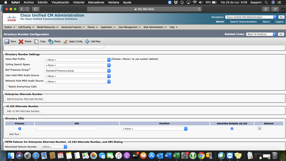The image size is (286, 161).
Task: Open the Calling Search Space dropdown
Action: (77, 65)
